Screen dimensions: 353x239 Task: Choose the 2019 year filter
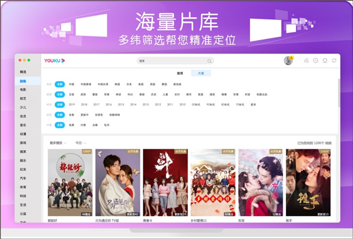click(72, 104)
